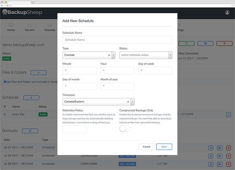Image resolution: width=235 pixels, height=170 pixels.
Task: Open the user account profile icon
Action: 227,13
